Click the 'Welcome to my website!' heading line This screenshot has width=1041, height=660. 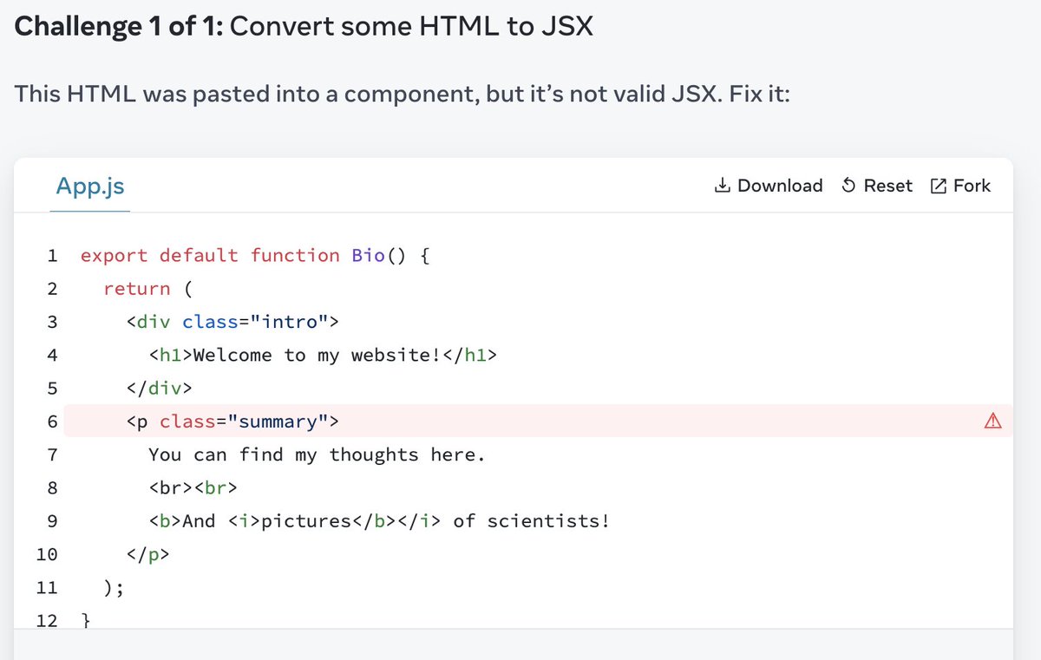323,355
